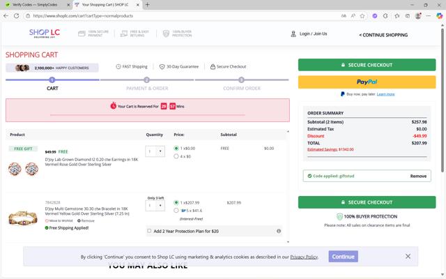
Task: Pay with the PayPal button
Action: pos(367,82)
